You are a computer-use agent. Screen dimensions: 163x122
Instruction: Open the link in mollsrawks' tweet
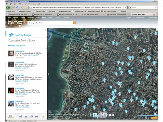click(21, 94)
